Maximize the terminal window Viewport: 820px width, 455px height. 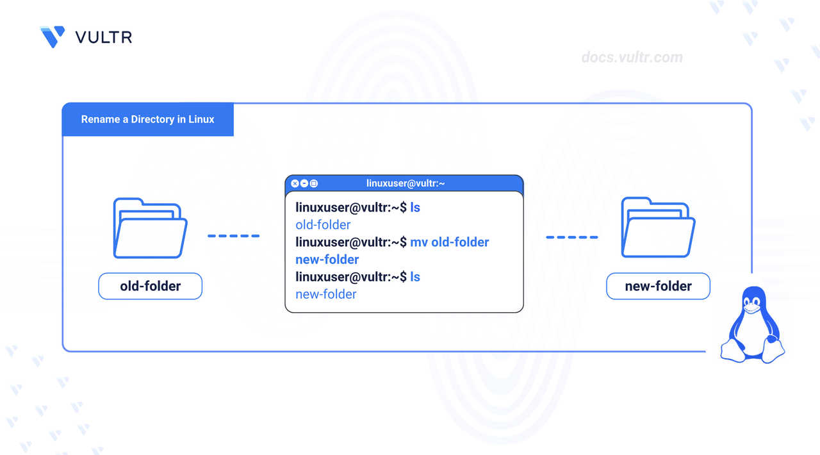point(314,184)
